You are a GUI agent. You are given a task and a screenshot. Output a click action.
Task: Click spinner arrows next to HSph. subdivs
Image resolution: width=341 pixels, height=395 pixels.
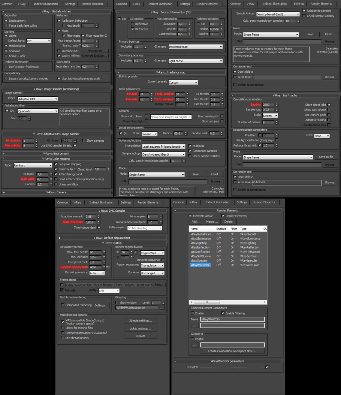point(187,94)
